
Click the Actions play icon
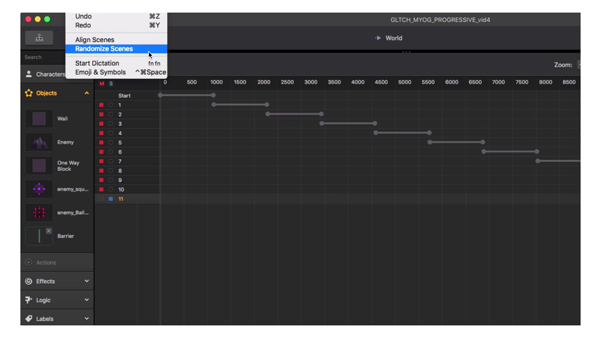coord(29,262)
